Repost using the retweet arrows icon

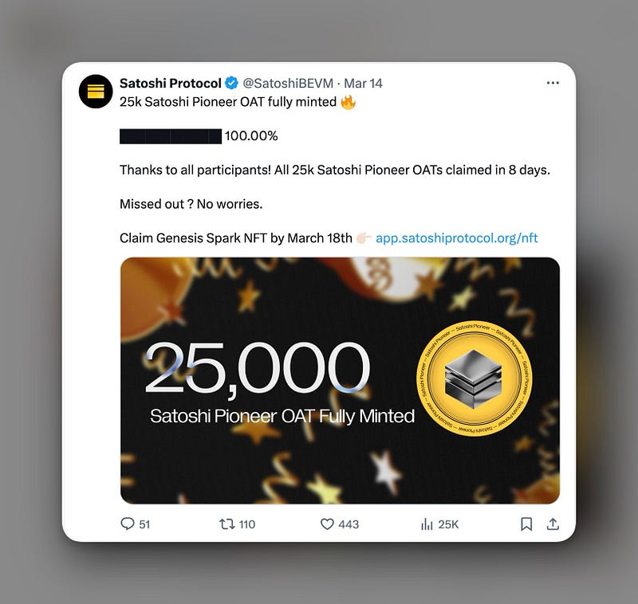[x=227, y=524]
